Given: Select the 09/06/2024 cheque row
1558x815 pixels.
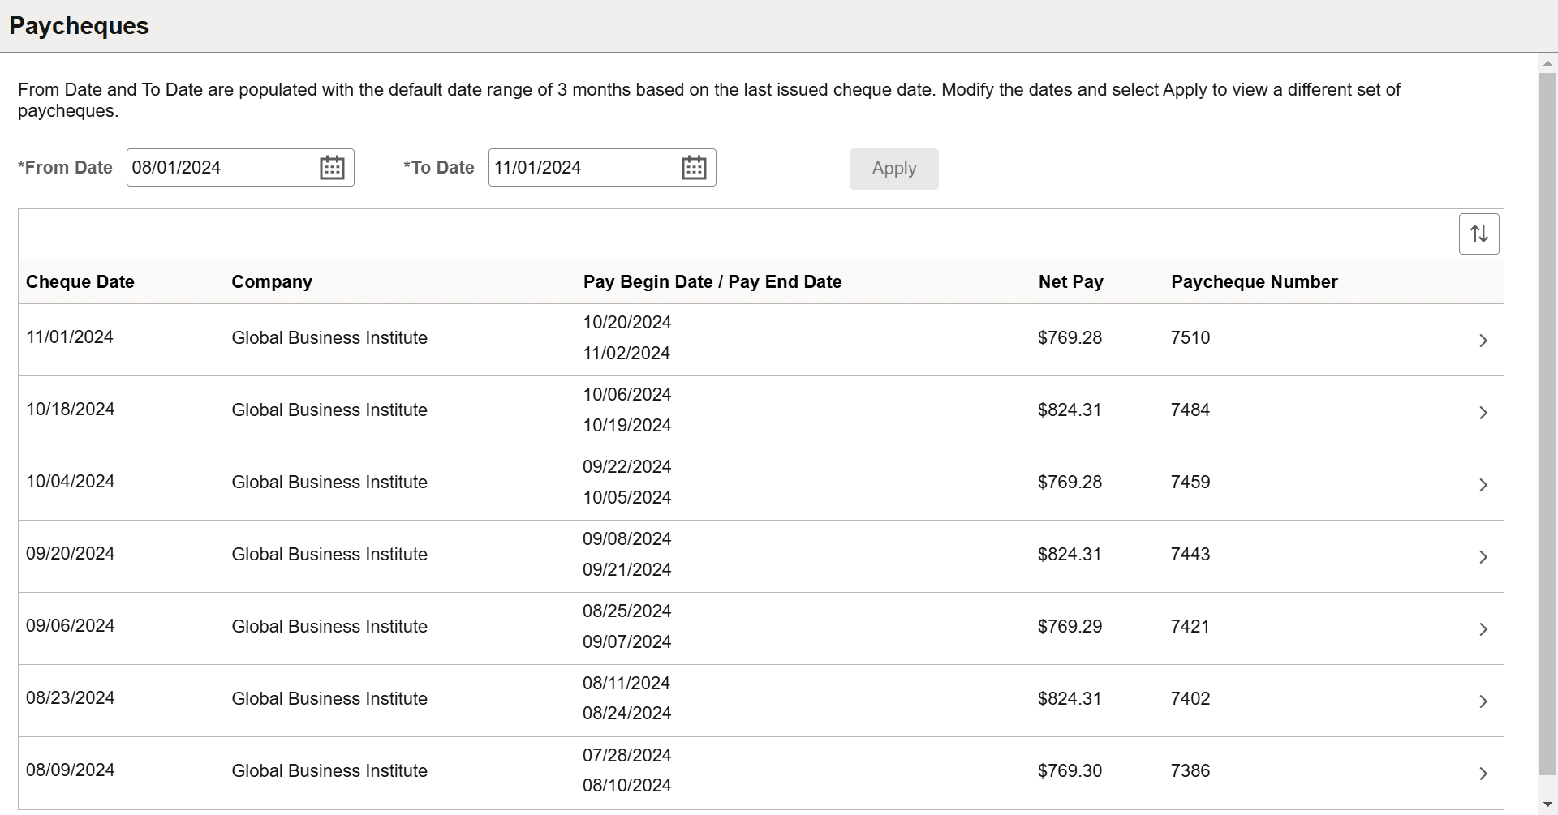Looking at the screenshot, I should (x=760, y=628).
